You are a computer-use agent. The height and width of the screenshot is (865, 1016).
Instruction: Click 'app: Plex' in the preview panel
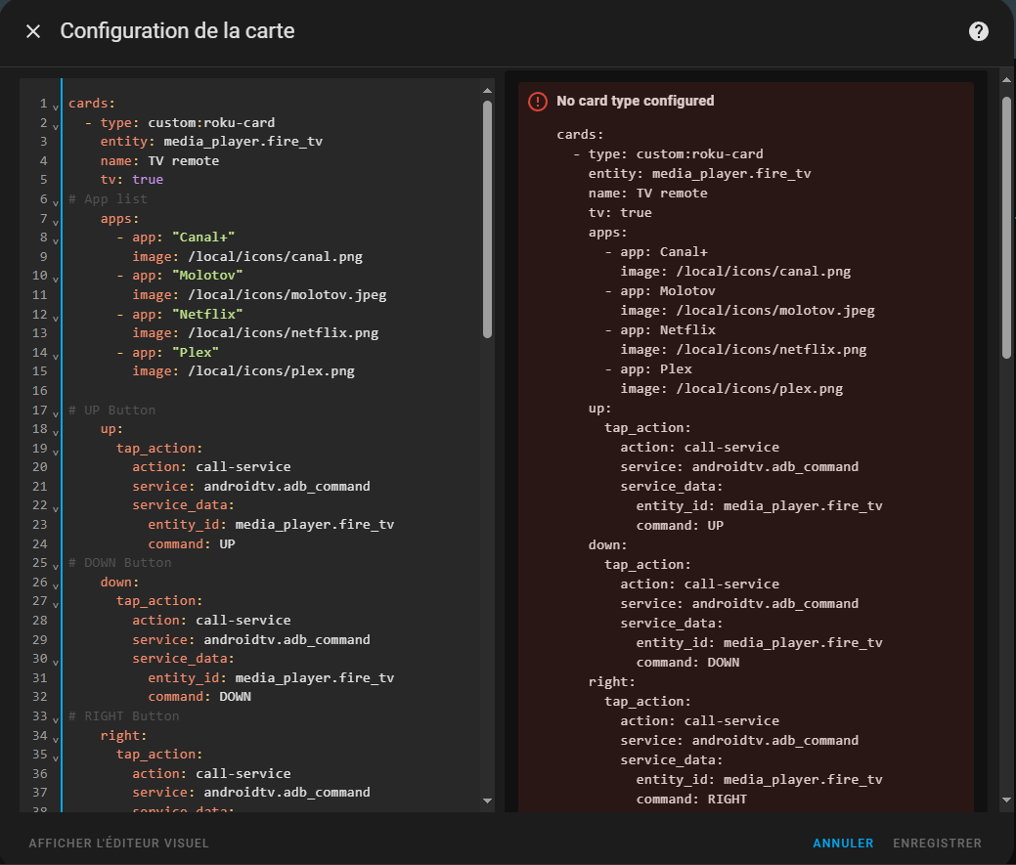[656, 369]
